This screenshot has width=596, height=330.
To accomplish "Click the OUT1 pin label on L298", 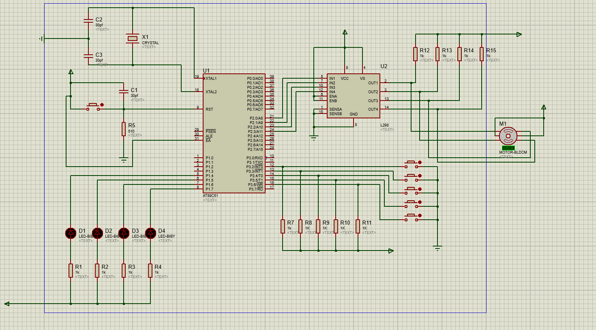I will (373, 83).
